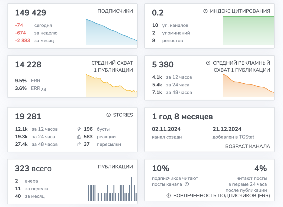The width and height of the screenshot is (283, 207).
Task: Click the thumbs-up reactions icon
Action: pyautogui.click(x=79, y=137)
